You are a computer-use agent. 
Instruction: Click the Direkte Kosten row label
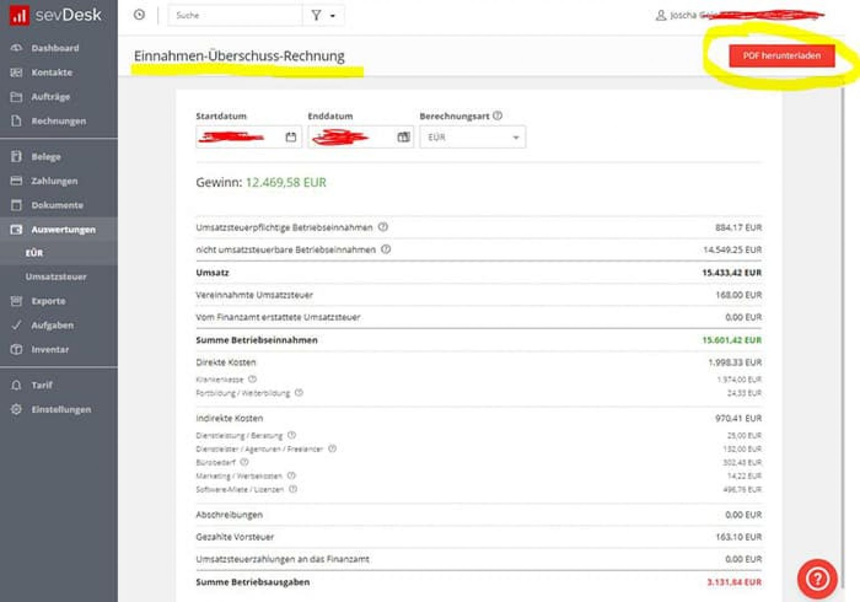click(226, 362)
